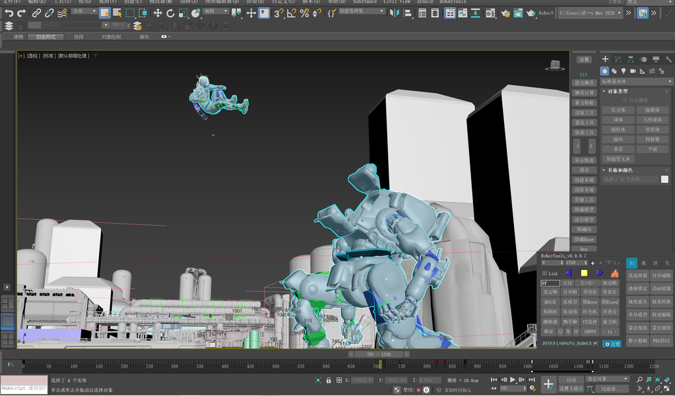This screenshot has width=675, height=396.
Task: Toggle the selection lock padlock icon
Action: 329,380
